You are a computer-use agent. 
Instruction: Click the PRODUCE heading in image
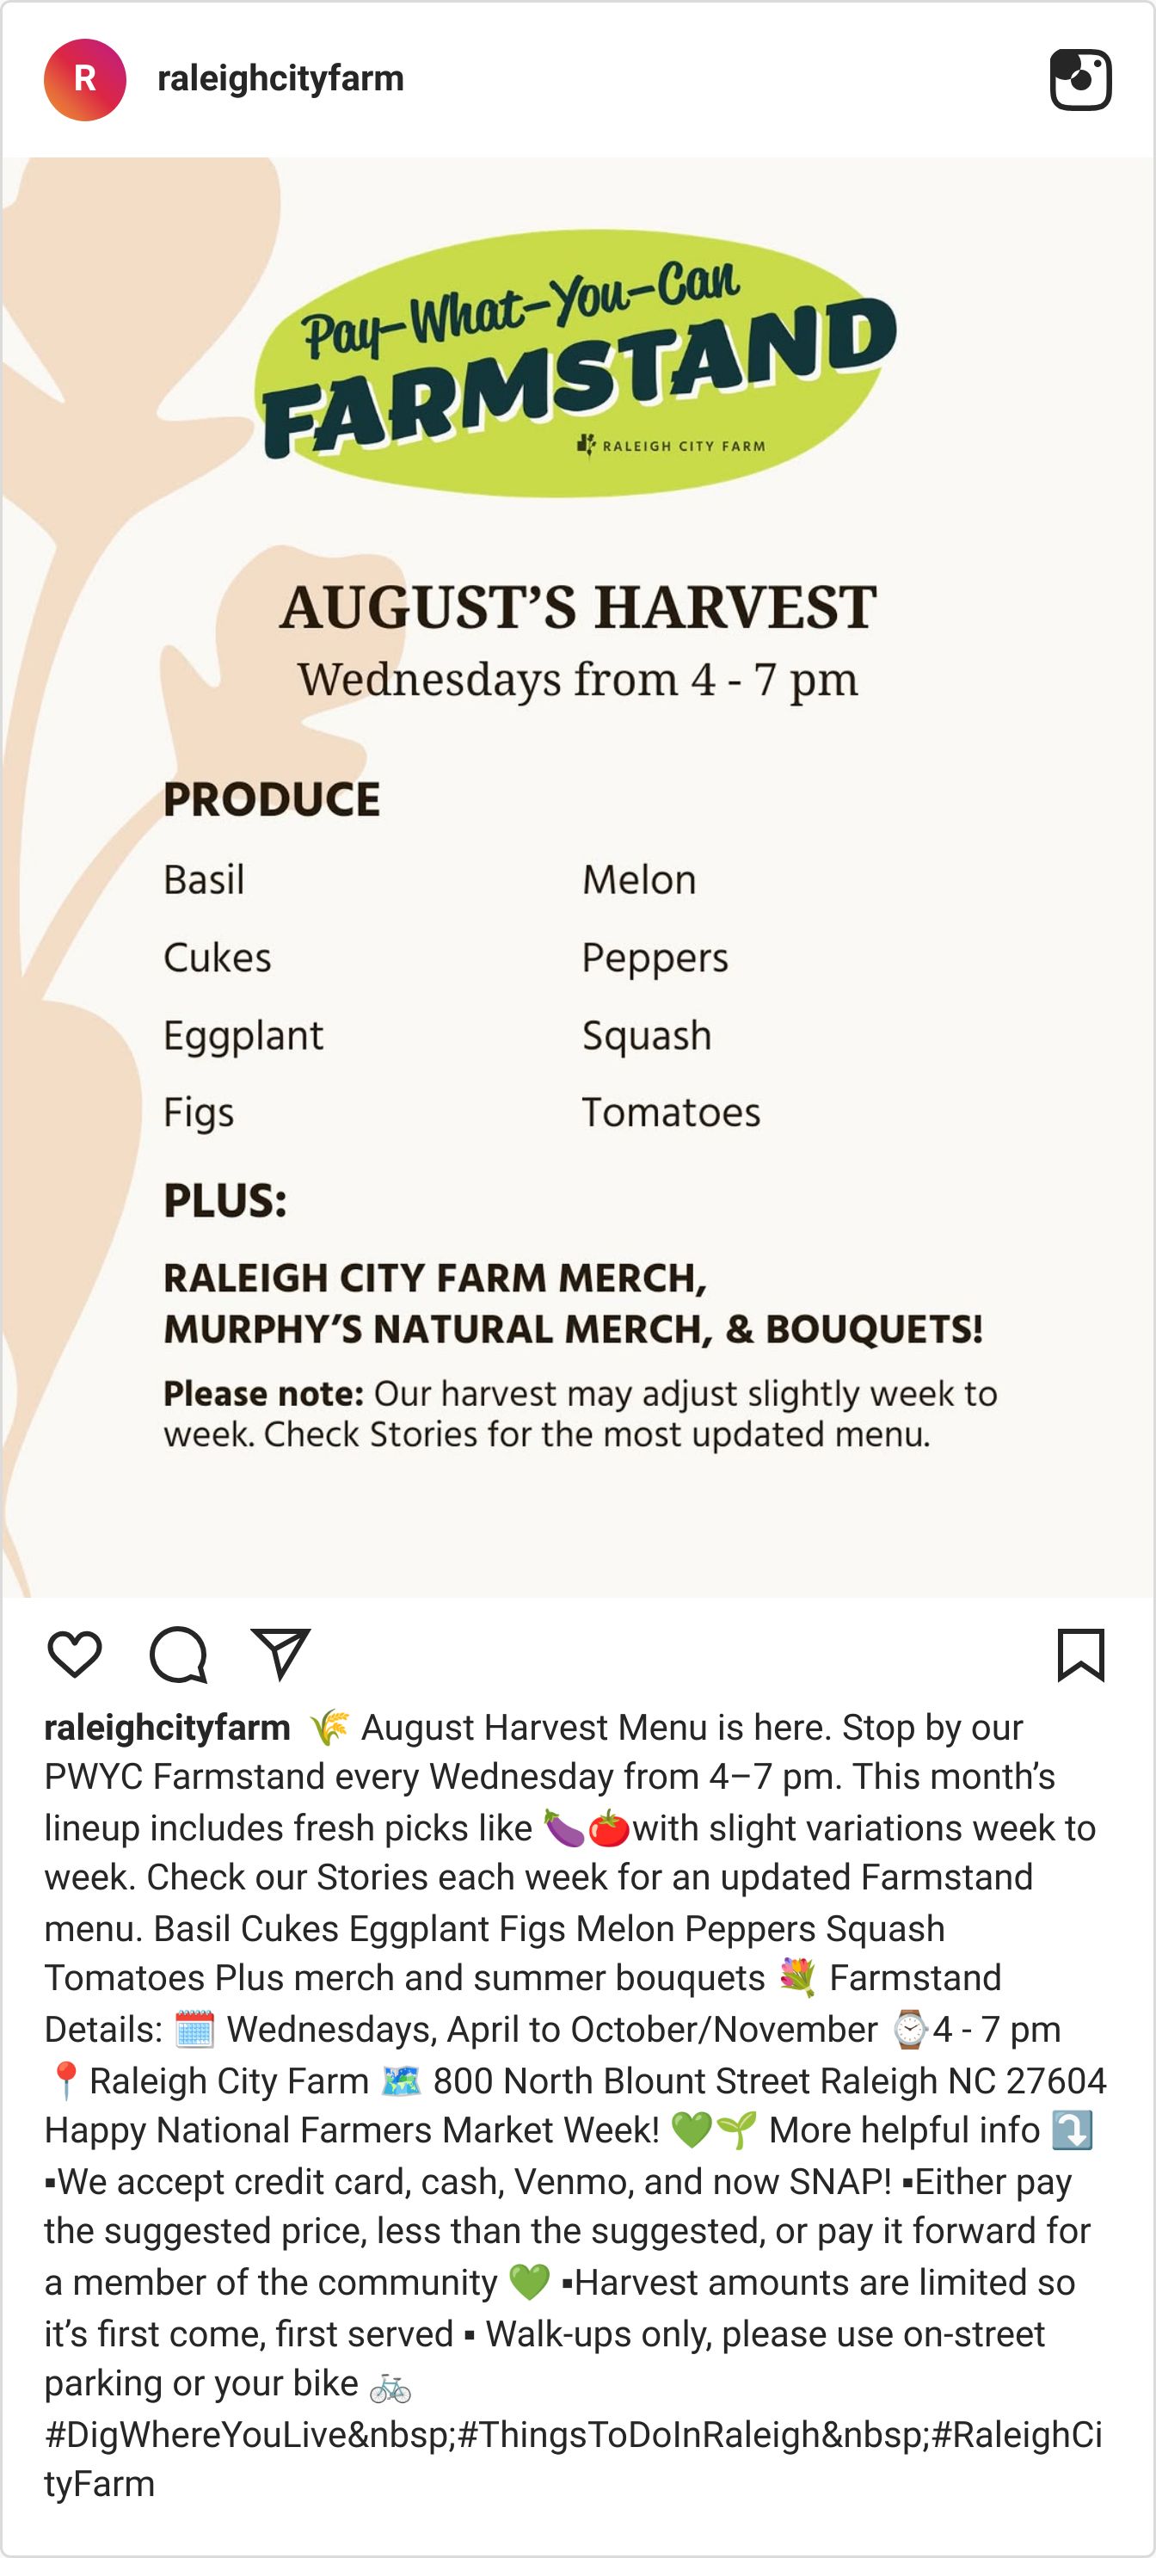pos(272,800)
